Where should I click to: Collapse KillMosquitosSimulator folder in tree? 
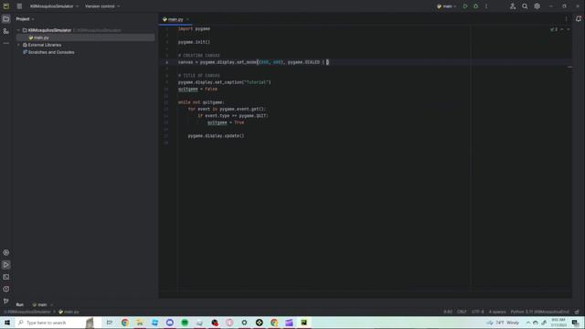point(18,30)
